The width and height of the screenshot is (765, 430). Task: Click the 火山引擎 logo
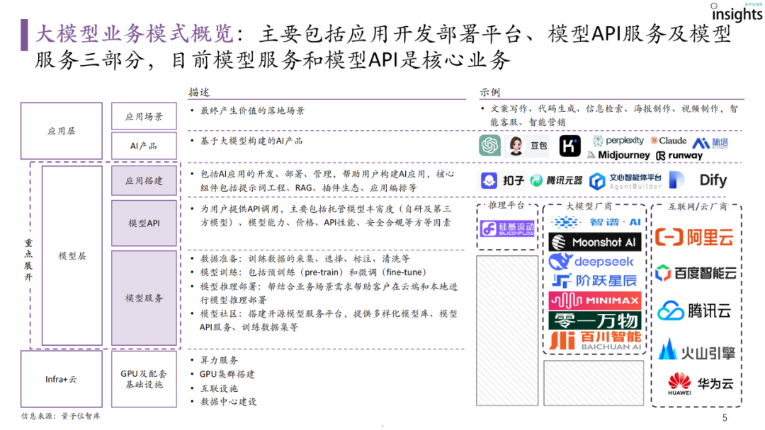697,350
